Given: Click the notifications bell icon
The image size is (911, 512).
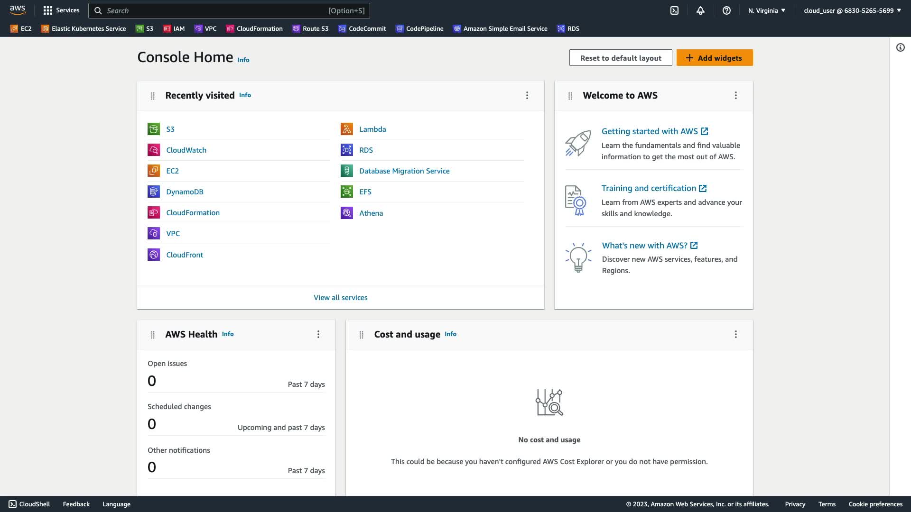Looking at the screenshot, I should pyautogui.click(x=700, y=10).
